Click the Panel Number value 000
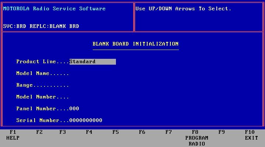Screen dimensions: 265x147 [x=74, y=108]
